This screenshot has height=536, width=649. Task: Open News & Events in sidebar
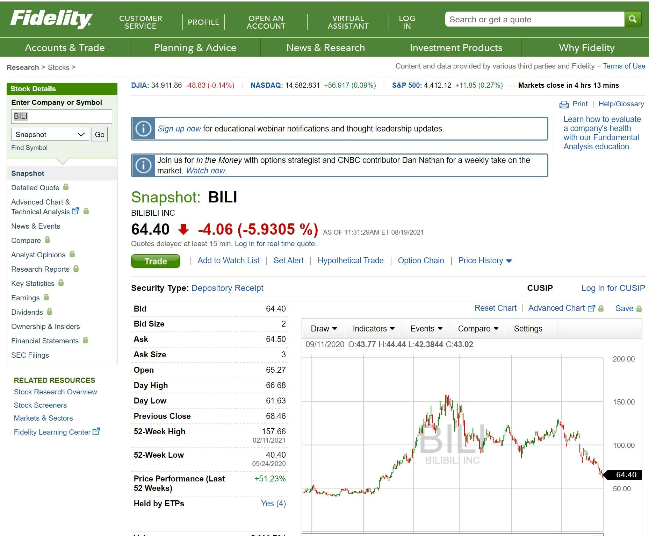36,226
